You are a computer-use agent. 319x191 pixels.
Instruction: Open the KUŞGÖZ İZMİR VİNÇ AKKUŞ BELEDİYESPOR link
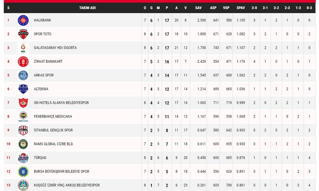click(x=67, y=185)
